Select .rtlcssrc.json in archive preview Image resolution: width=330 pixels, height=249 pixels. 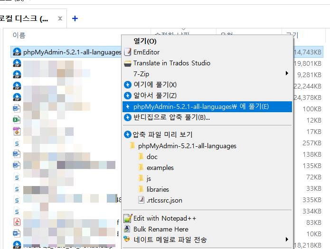164,200
